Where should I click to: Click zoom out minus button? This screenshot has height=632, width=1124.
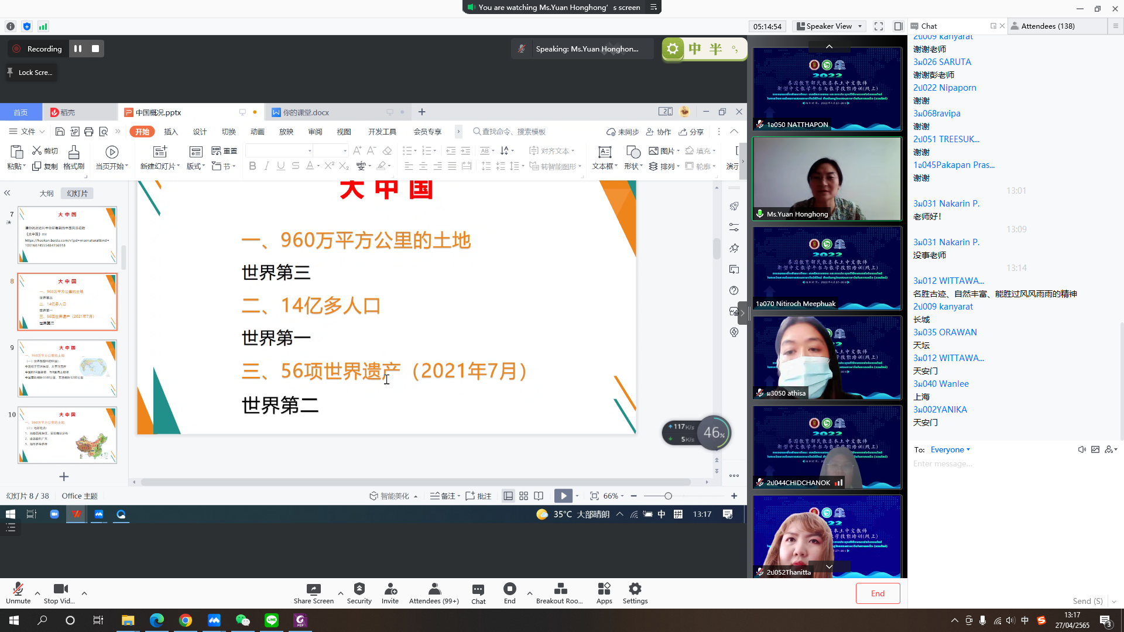coord(633,496)
